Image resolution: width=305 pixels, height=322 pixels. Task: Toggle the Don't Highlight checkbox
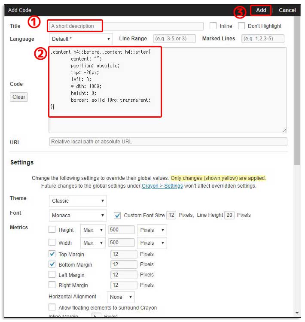[x=241, y=26]
